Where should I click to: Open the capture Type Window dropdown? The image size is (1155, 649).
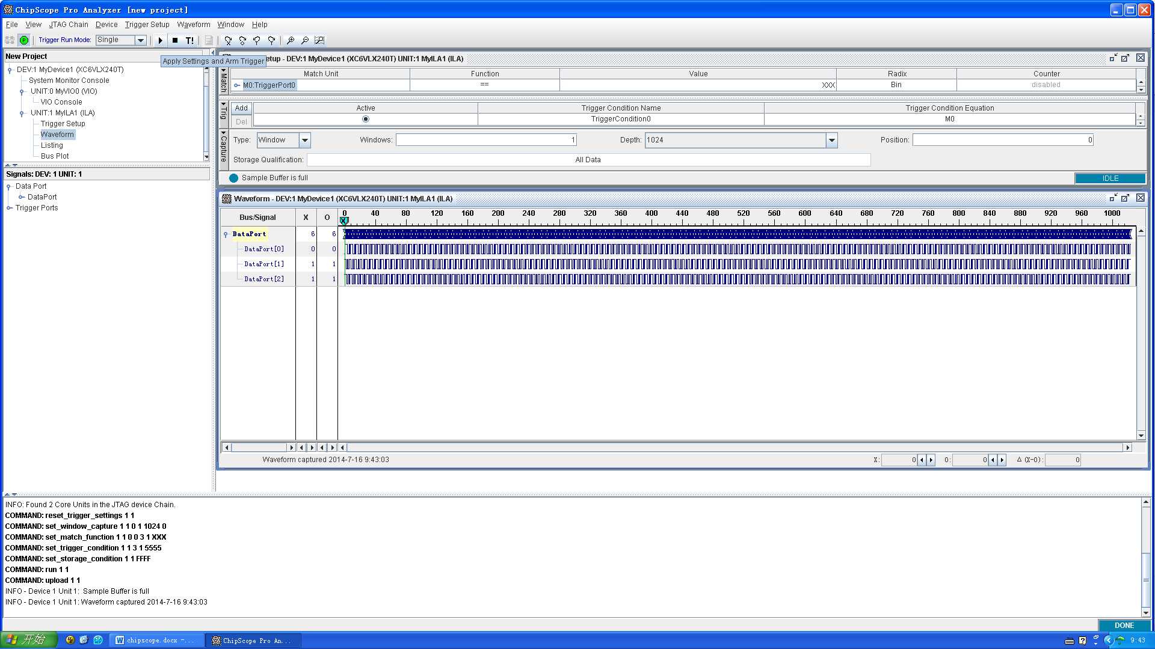(305, 140)
